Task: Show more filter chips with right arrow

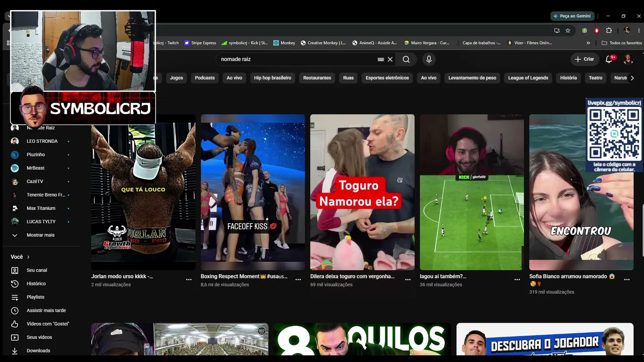Action: point(632,78)
